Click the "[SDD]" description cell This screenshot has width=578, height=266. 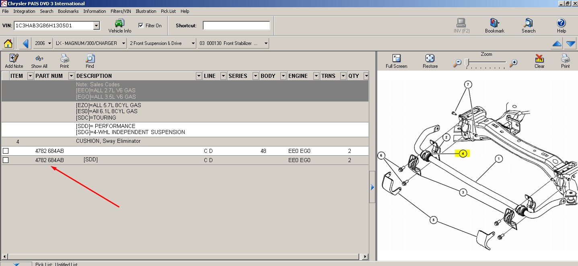tap(91, 160)
